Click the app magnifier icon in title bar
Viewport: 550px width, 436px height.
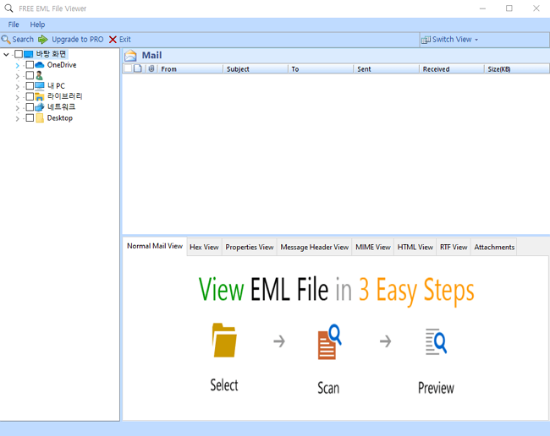8,8
